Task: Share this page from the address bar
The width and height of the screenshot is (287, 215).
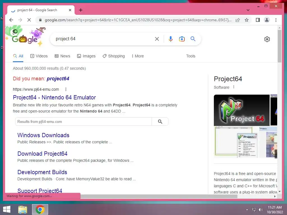Action: pos(238,20)
